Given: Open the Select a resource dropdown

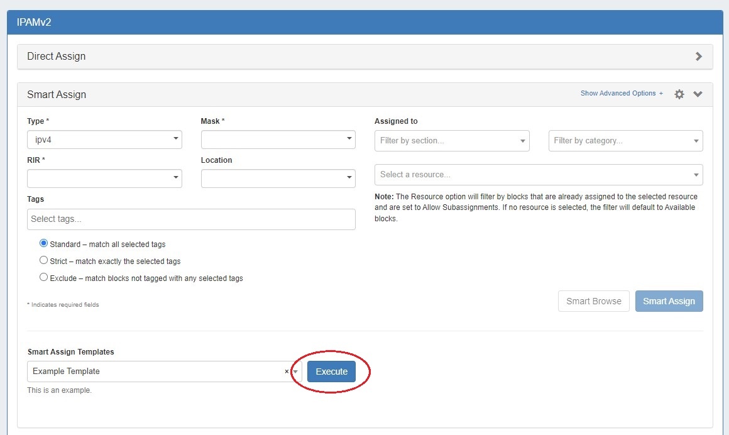Looking at the screenshot, I should click(x=539, y=175).
